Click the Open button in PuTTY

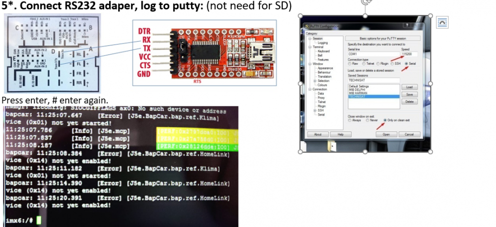click(x=386, y=135)
